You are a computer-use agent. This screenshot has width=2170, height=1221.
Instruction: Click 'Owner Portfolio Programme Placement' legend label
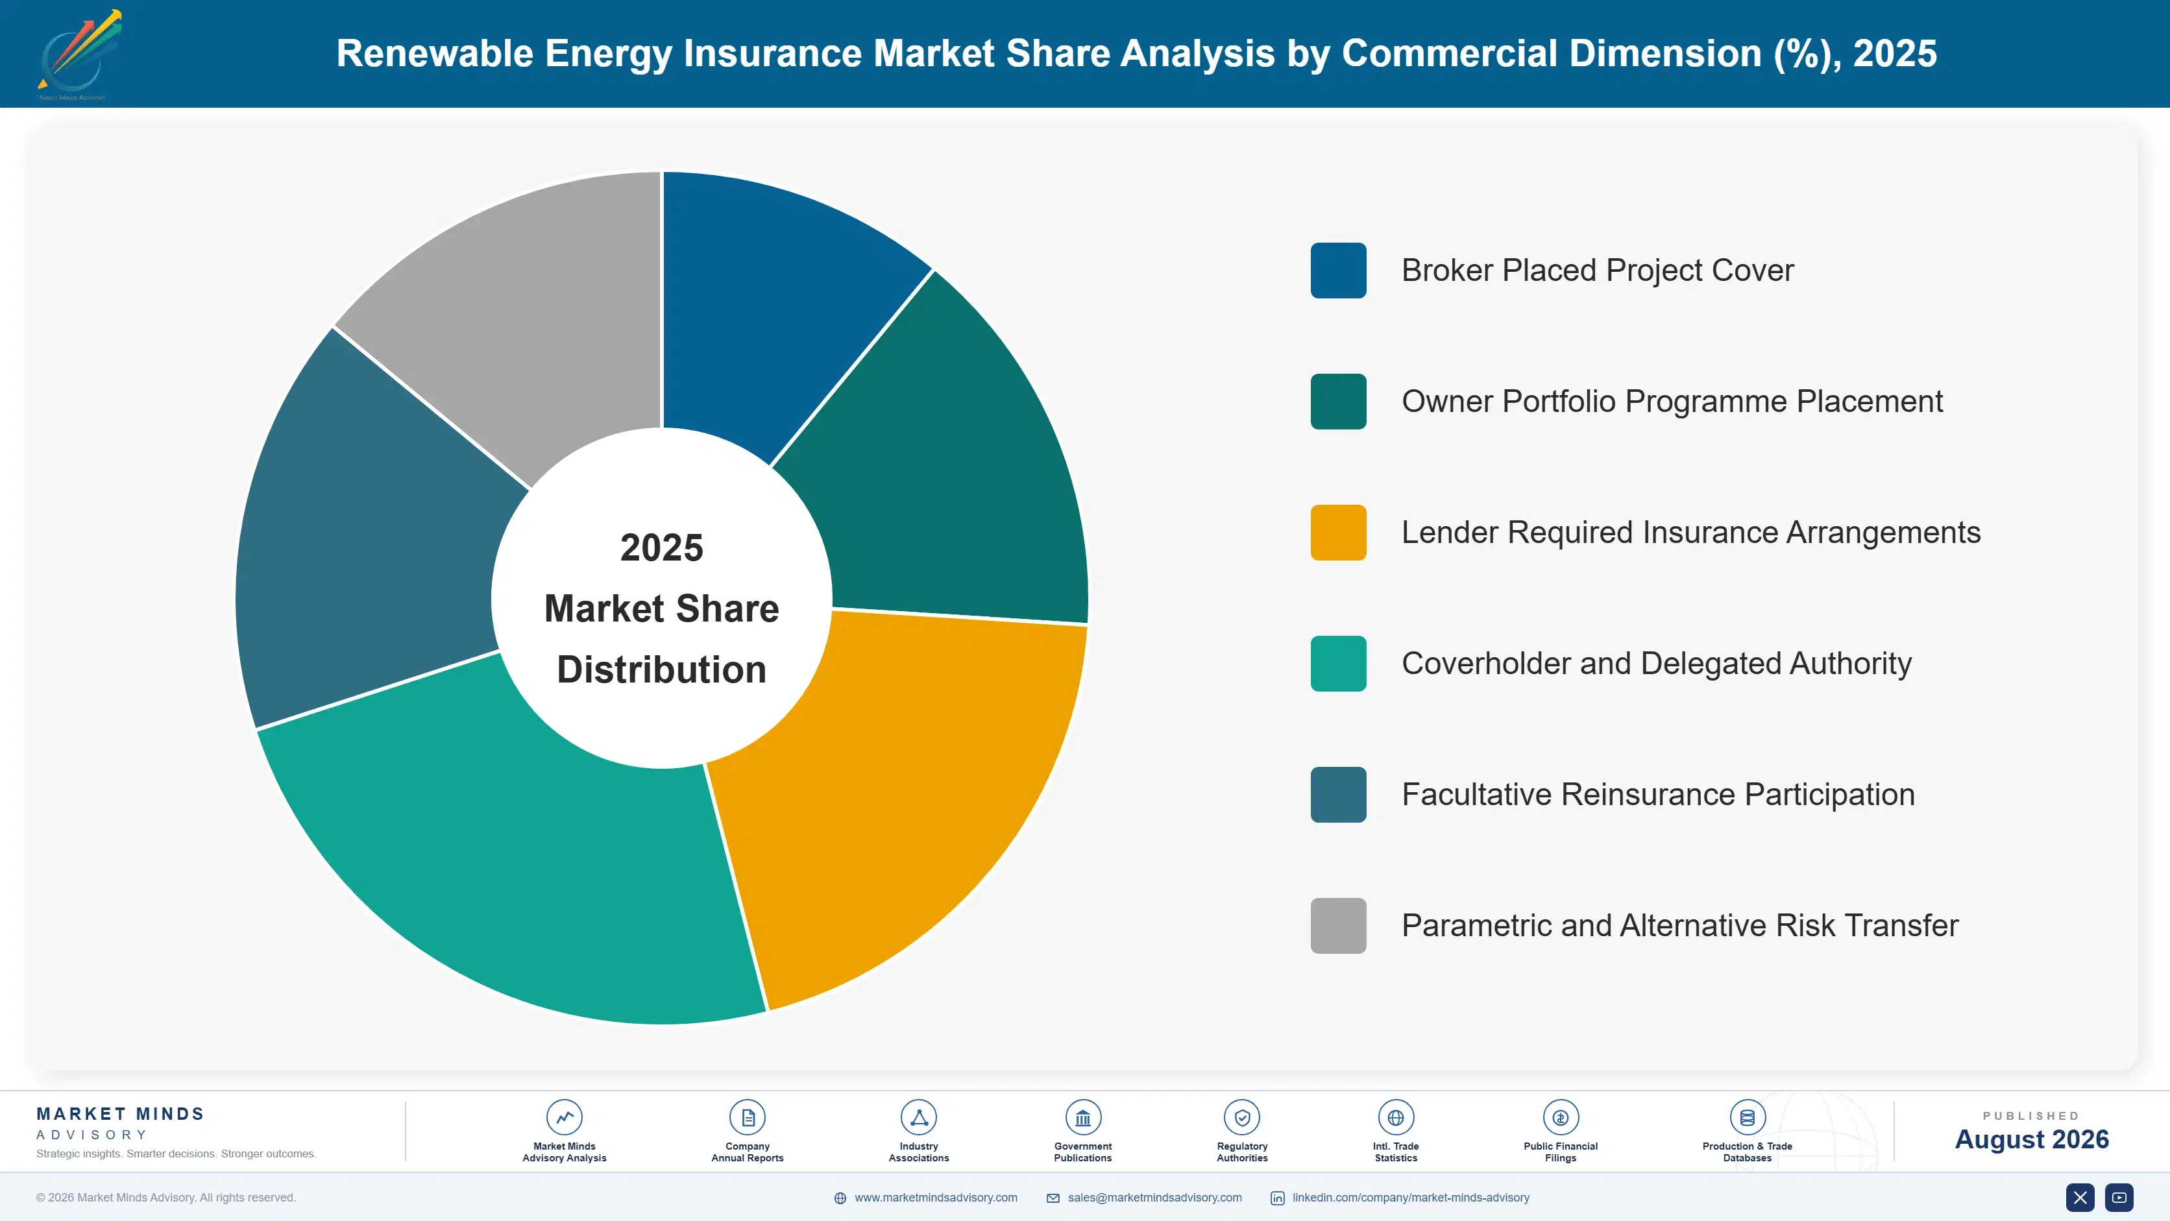click(1672, 402)
